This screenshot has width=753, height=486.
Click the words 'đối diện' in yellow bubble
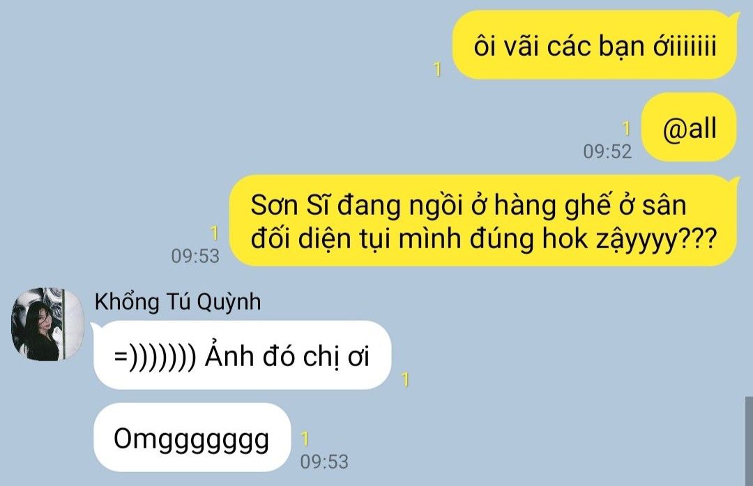coord(301,238)
